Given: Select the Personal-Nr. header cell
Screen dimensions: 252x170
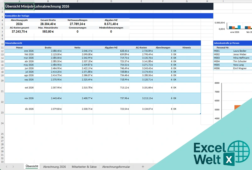Looking at the screenshot, I should click(x=223, y=48).
